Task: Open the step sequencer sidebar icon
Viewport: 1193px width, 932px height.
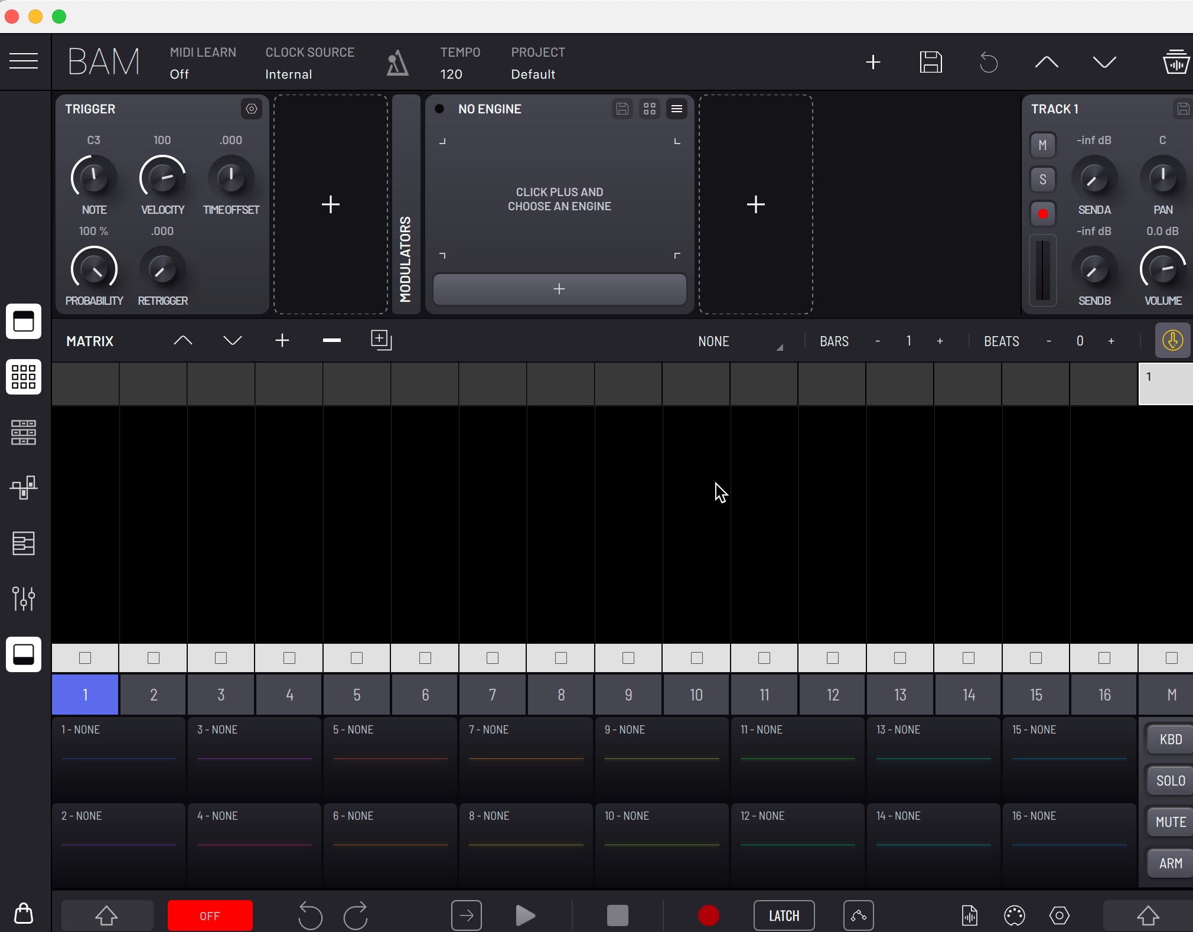Action: tap(24, 488)
